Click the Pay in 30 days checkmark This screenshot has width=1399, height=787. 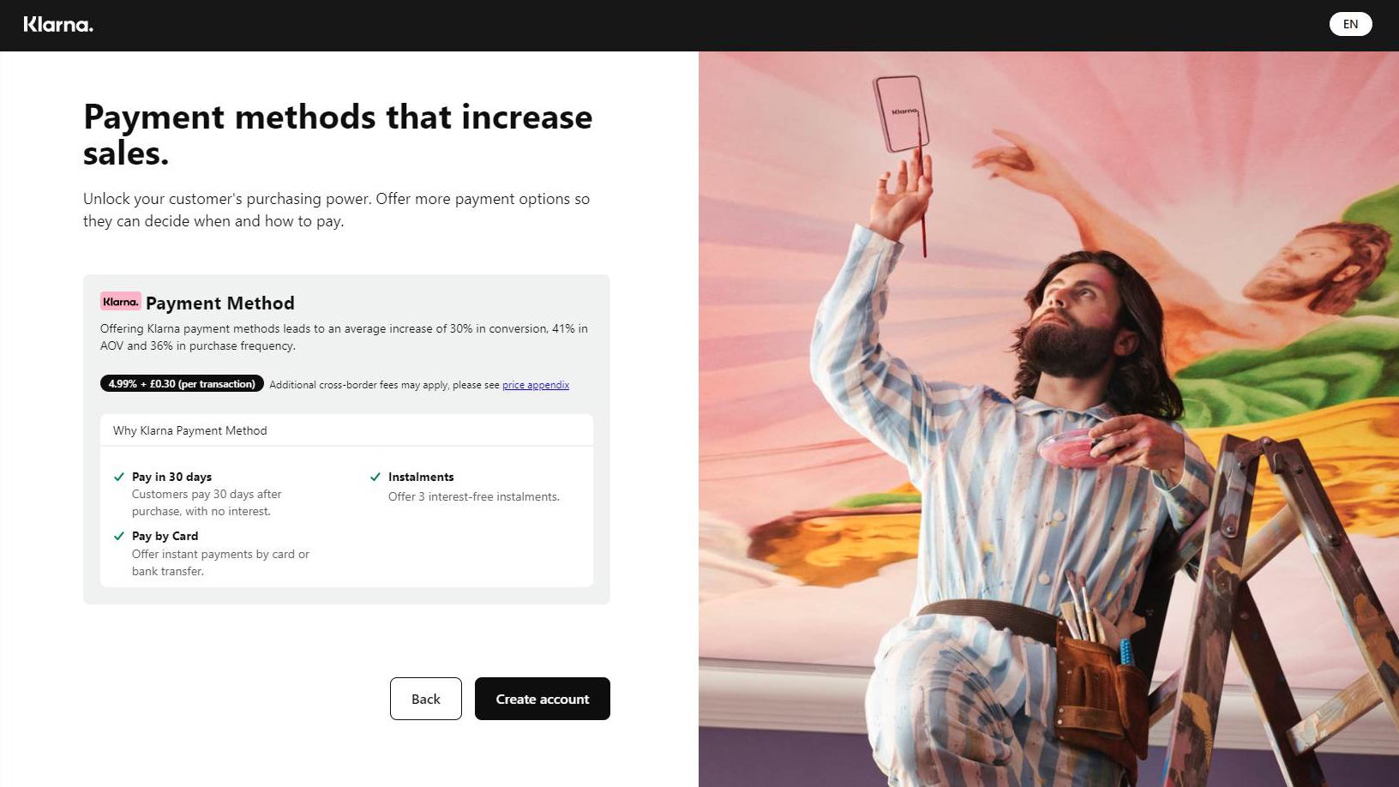(119, 477)
